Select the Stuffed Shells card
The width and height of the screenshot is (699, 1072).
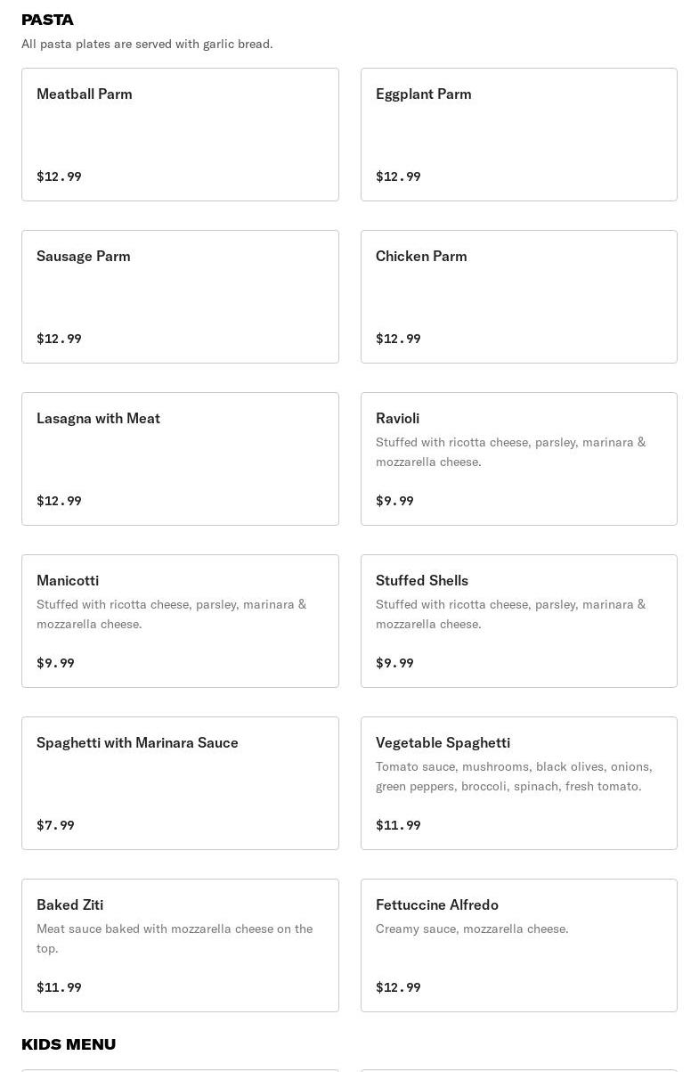(519, 621)
